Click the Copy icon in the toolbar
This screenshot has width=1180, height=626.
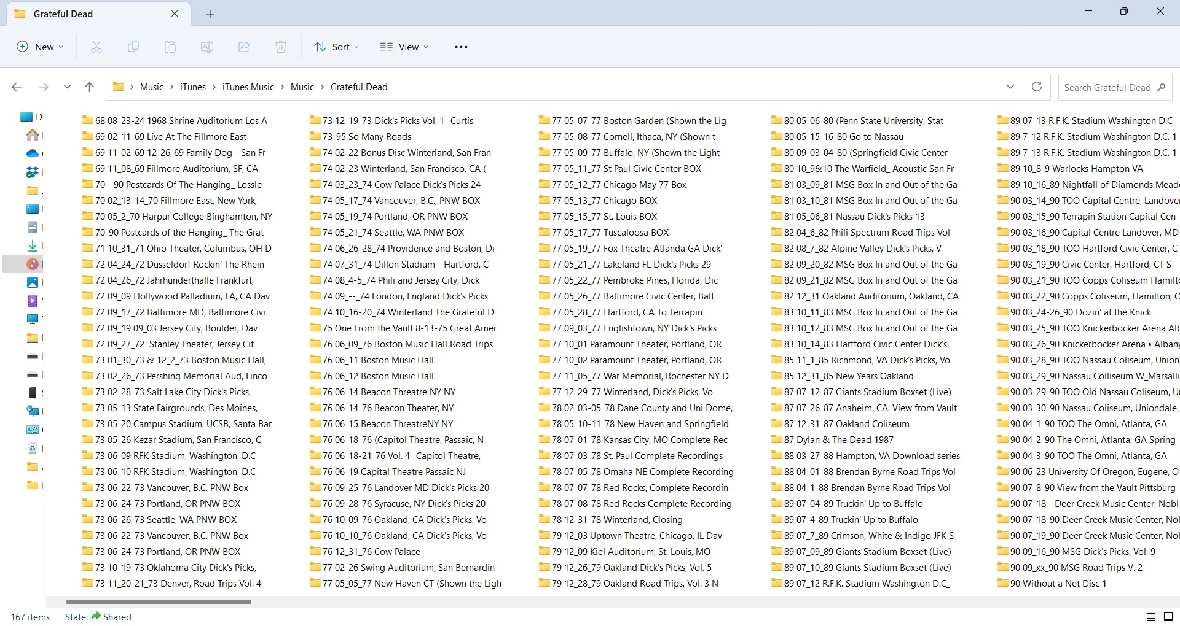(x=133, y=47)
